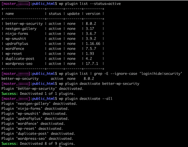
Task: Select 'nextgen-gallery' name in the table
Action: tap(21, 29)
